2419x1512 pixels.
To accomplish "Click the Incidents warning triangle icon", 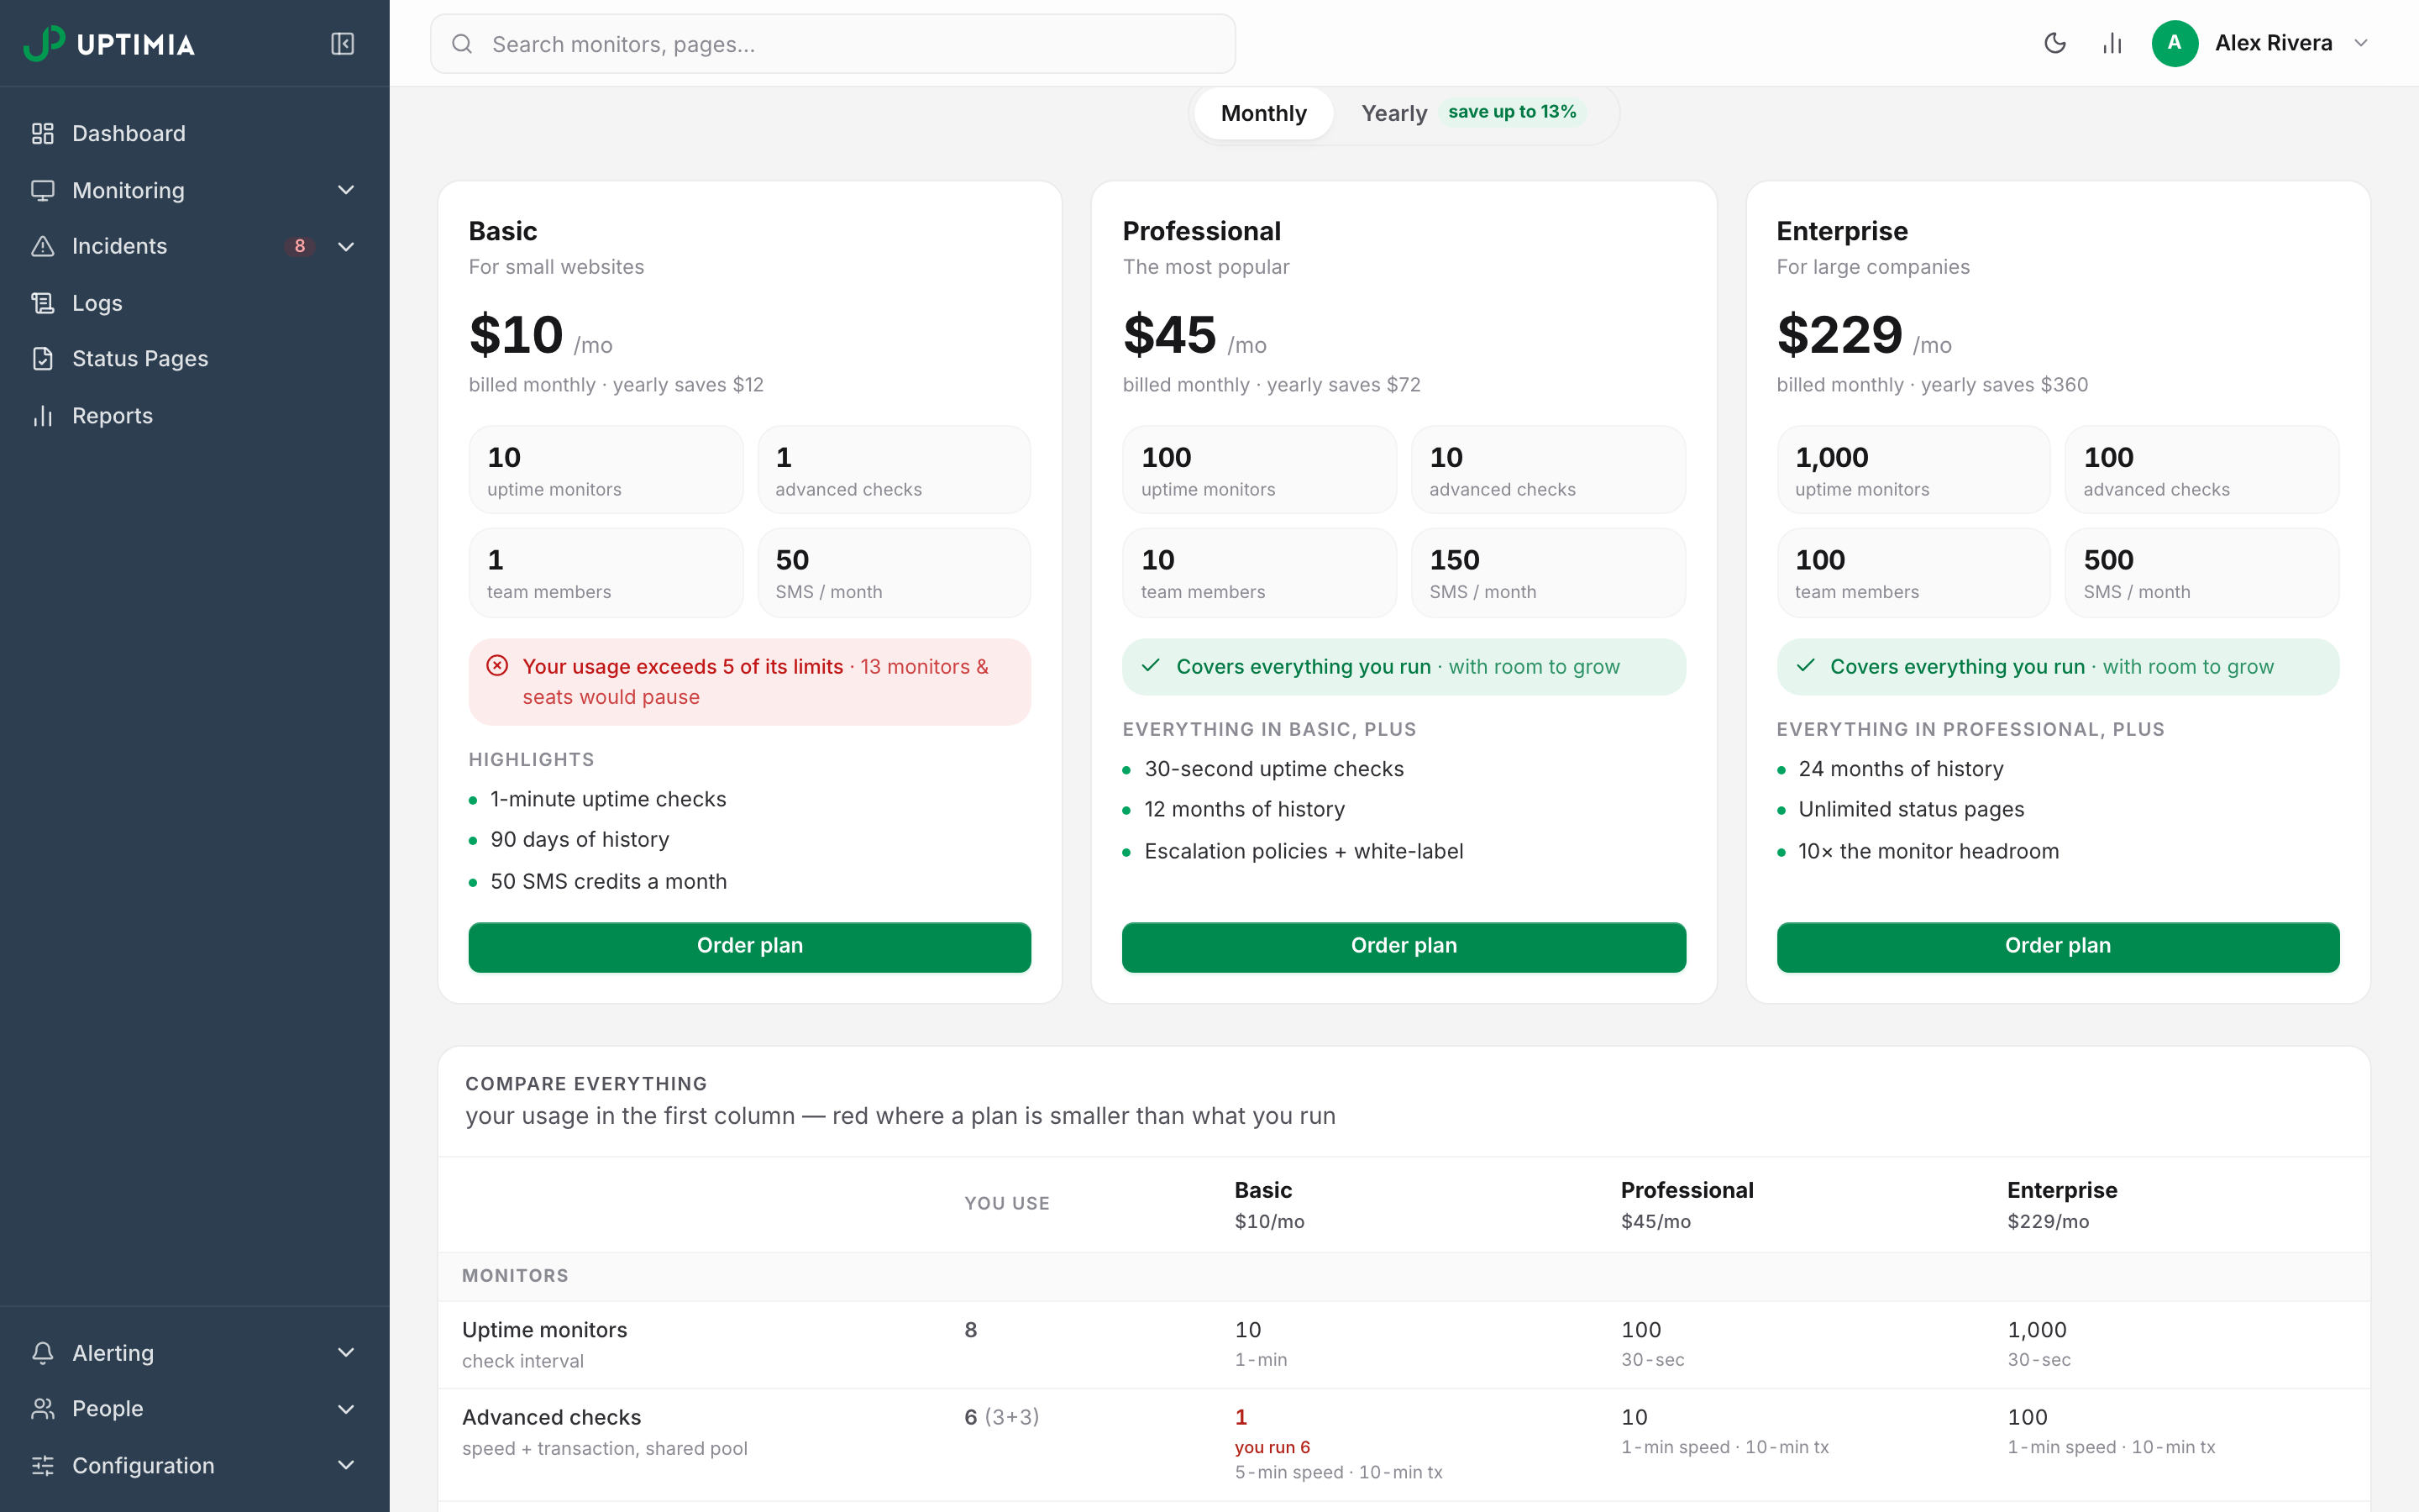I will pyautogui.click(x=42, y=246).
